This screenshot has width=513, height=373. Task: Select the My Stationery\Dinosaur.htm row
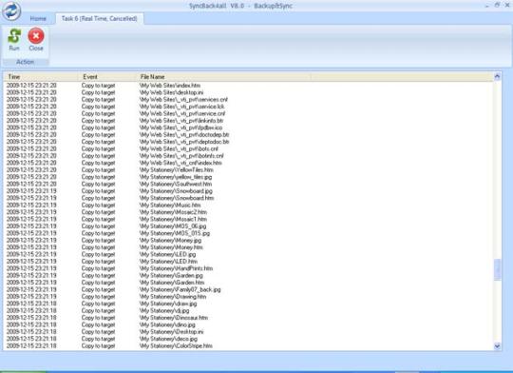(x=248, y=318)
